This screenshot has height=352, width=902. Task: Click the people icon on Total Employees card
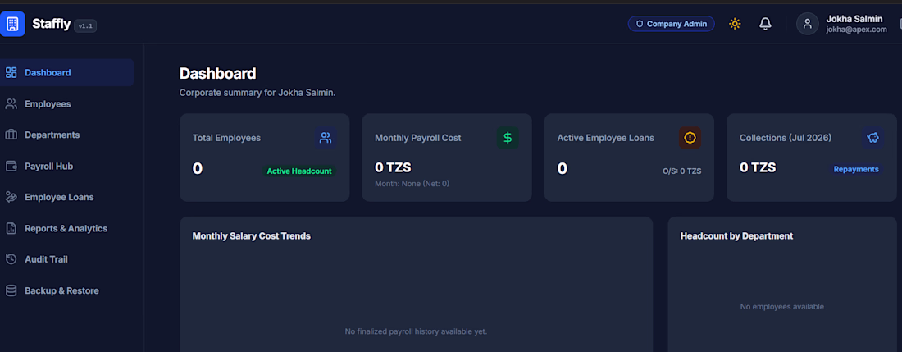pyautogui.click(x=326, y=138)
